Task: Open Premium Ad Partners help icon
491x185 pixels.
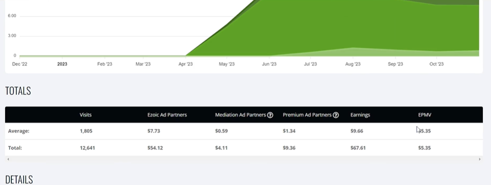Action: click(336, 115)
